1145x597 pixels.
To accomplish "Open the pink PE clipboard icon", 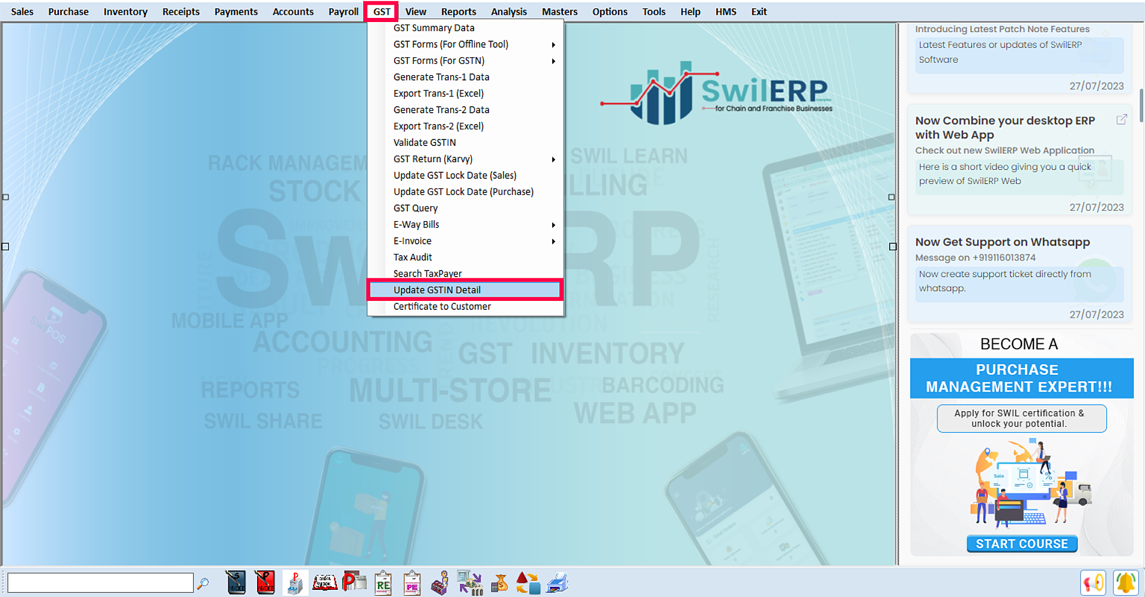I will tap(412, 583).
